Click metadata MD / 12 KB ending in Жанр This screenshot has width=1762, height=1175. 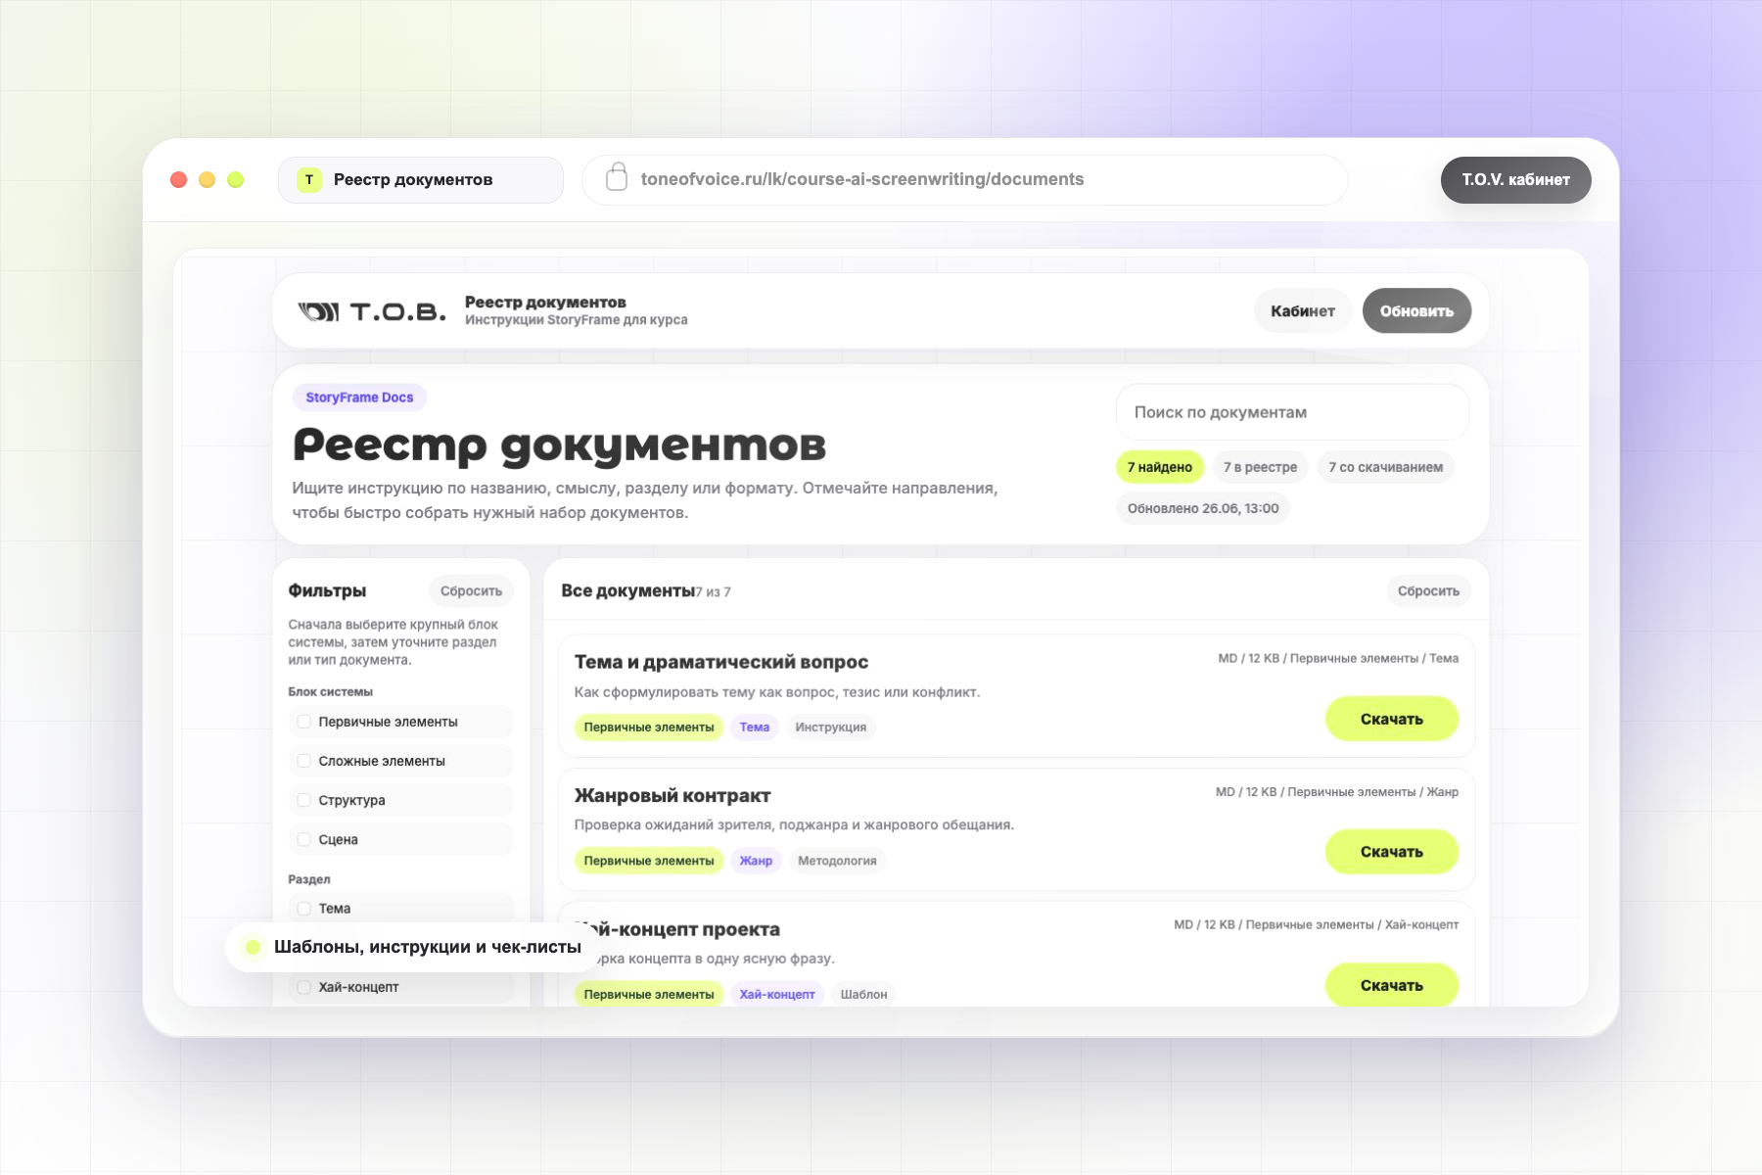click(1336, 791)
